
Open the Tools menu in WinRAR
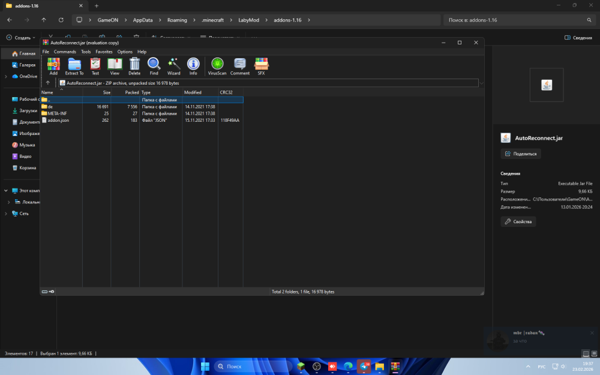(x=86, y=52)
